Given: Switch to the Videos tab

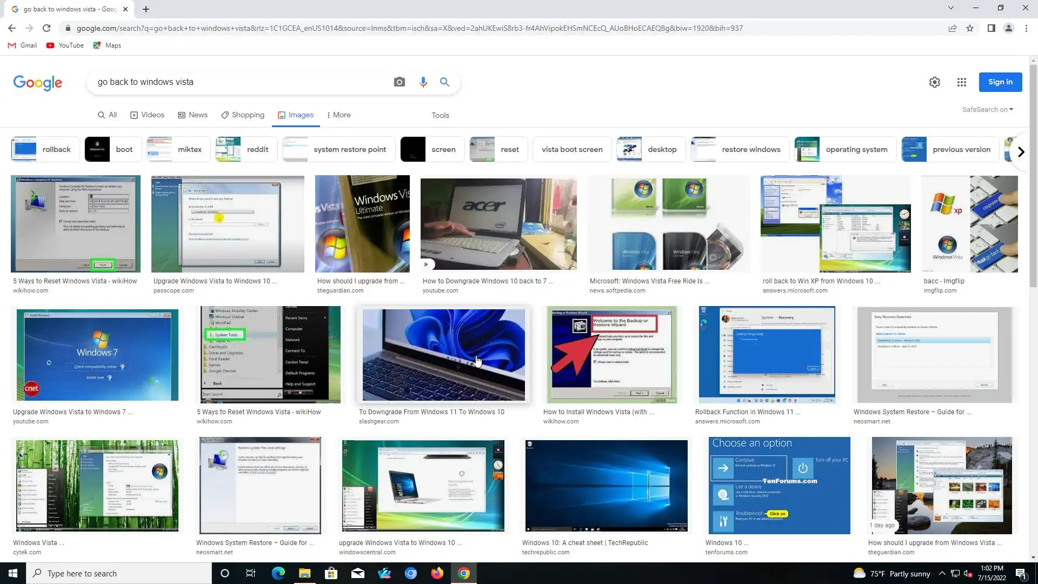Looking at the screenshot, I should [147, 115].
